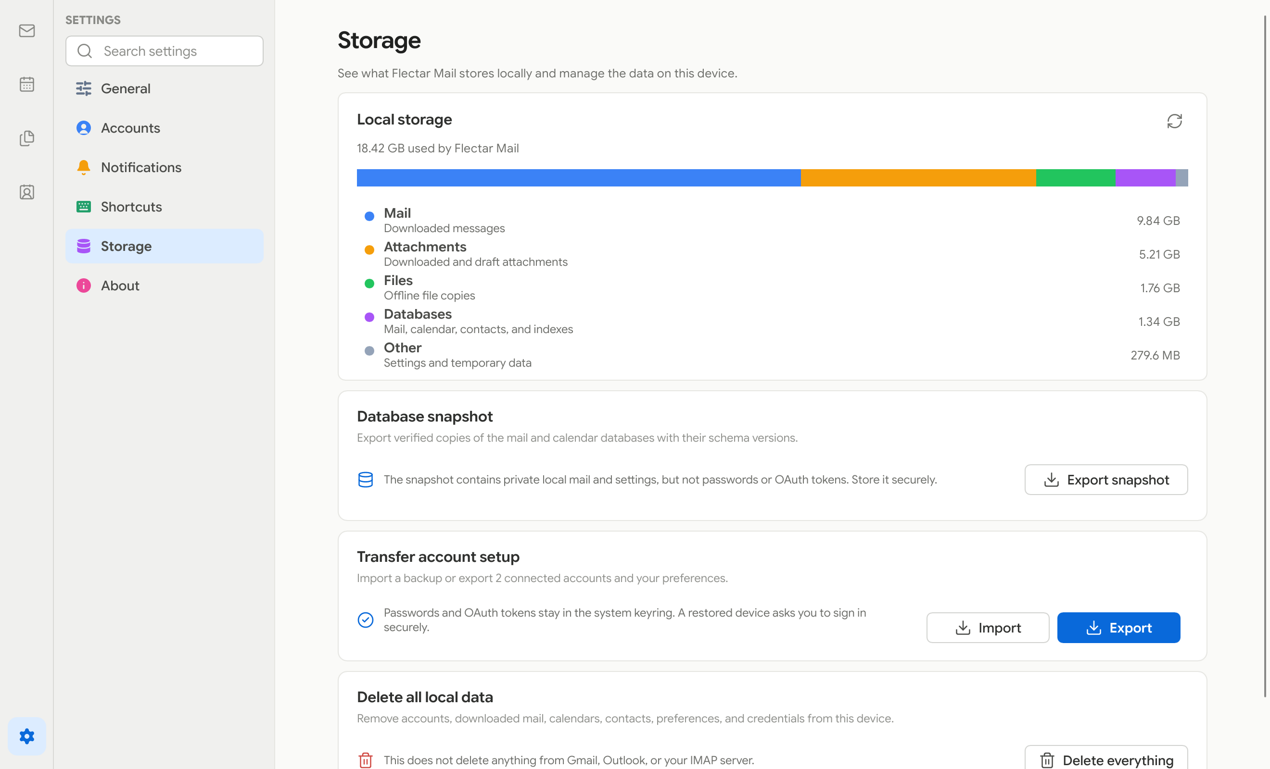Click the General sliders icon

84,88
